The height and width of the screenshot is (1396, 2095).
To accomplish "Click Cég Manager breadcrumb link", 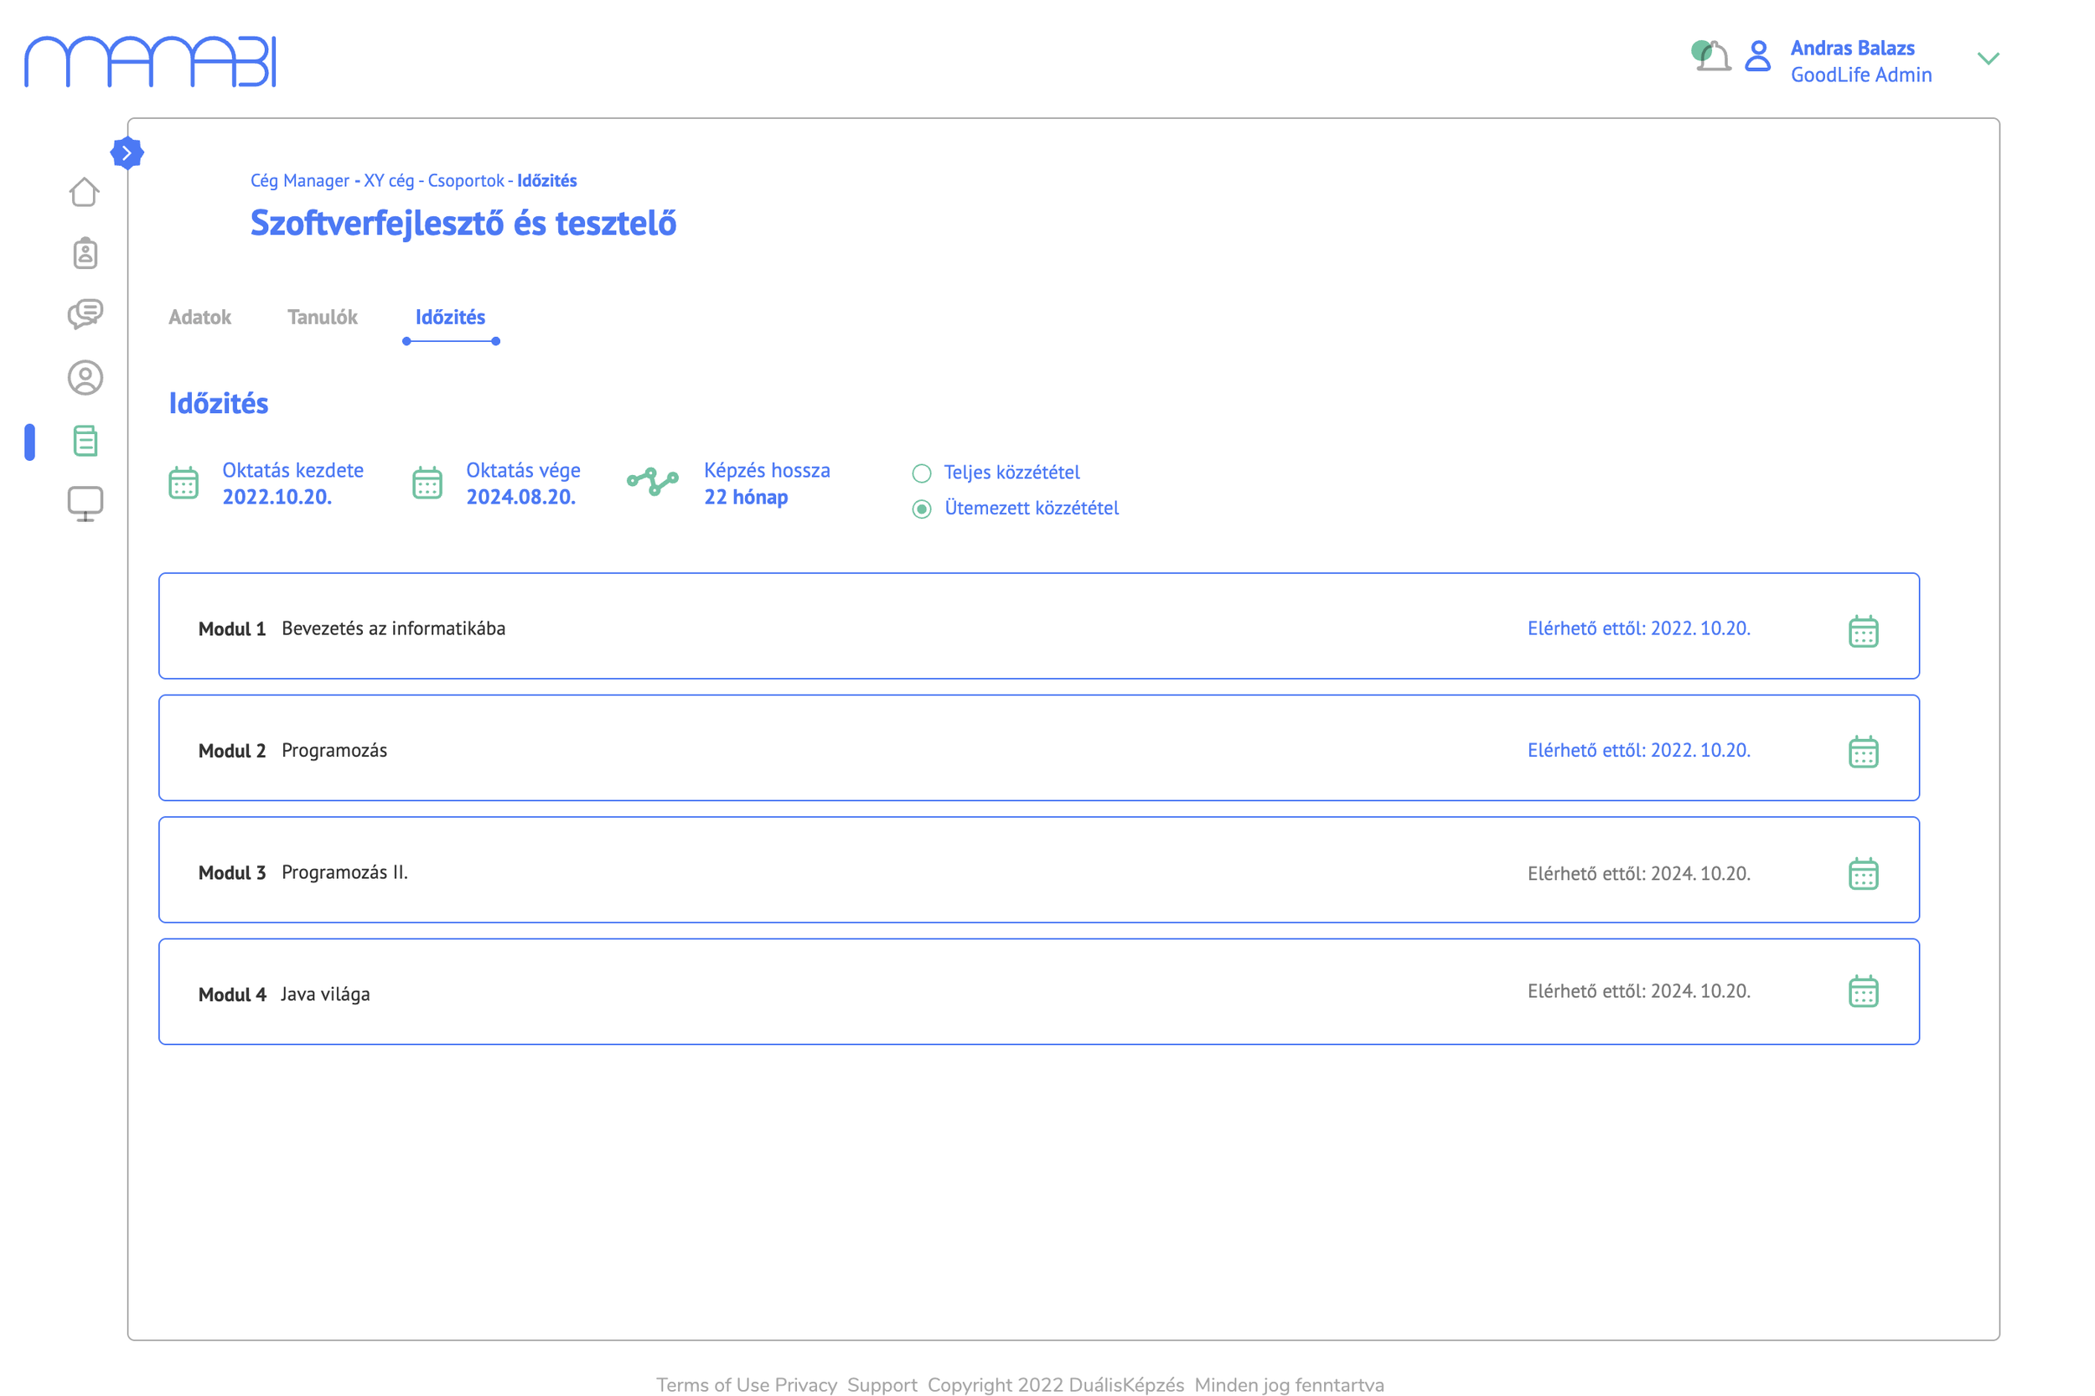I will pyautogui.click(x=299, y=181).
